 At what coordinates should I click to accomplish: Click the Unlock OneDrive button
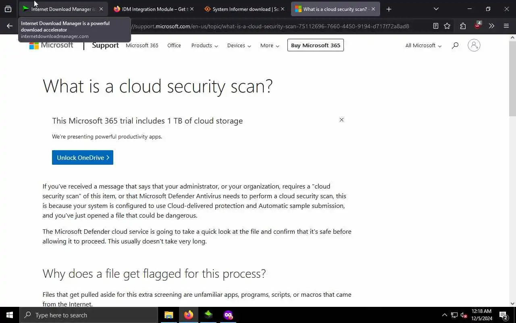pyautogui.click(x=83, y=157)
